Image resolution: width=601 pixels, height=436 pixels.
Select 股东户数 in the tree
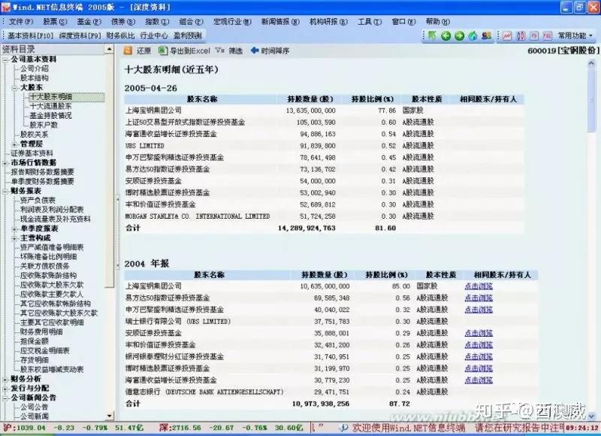(x=44, y=125)
